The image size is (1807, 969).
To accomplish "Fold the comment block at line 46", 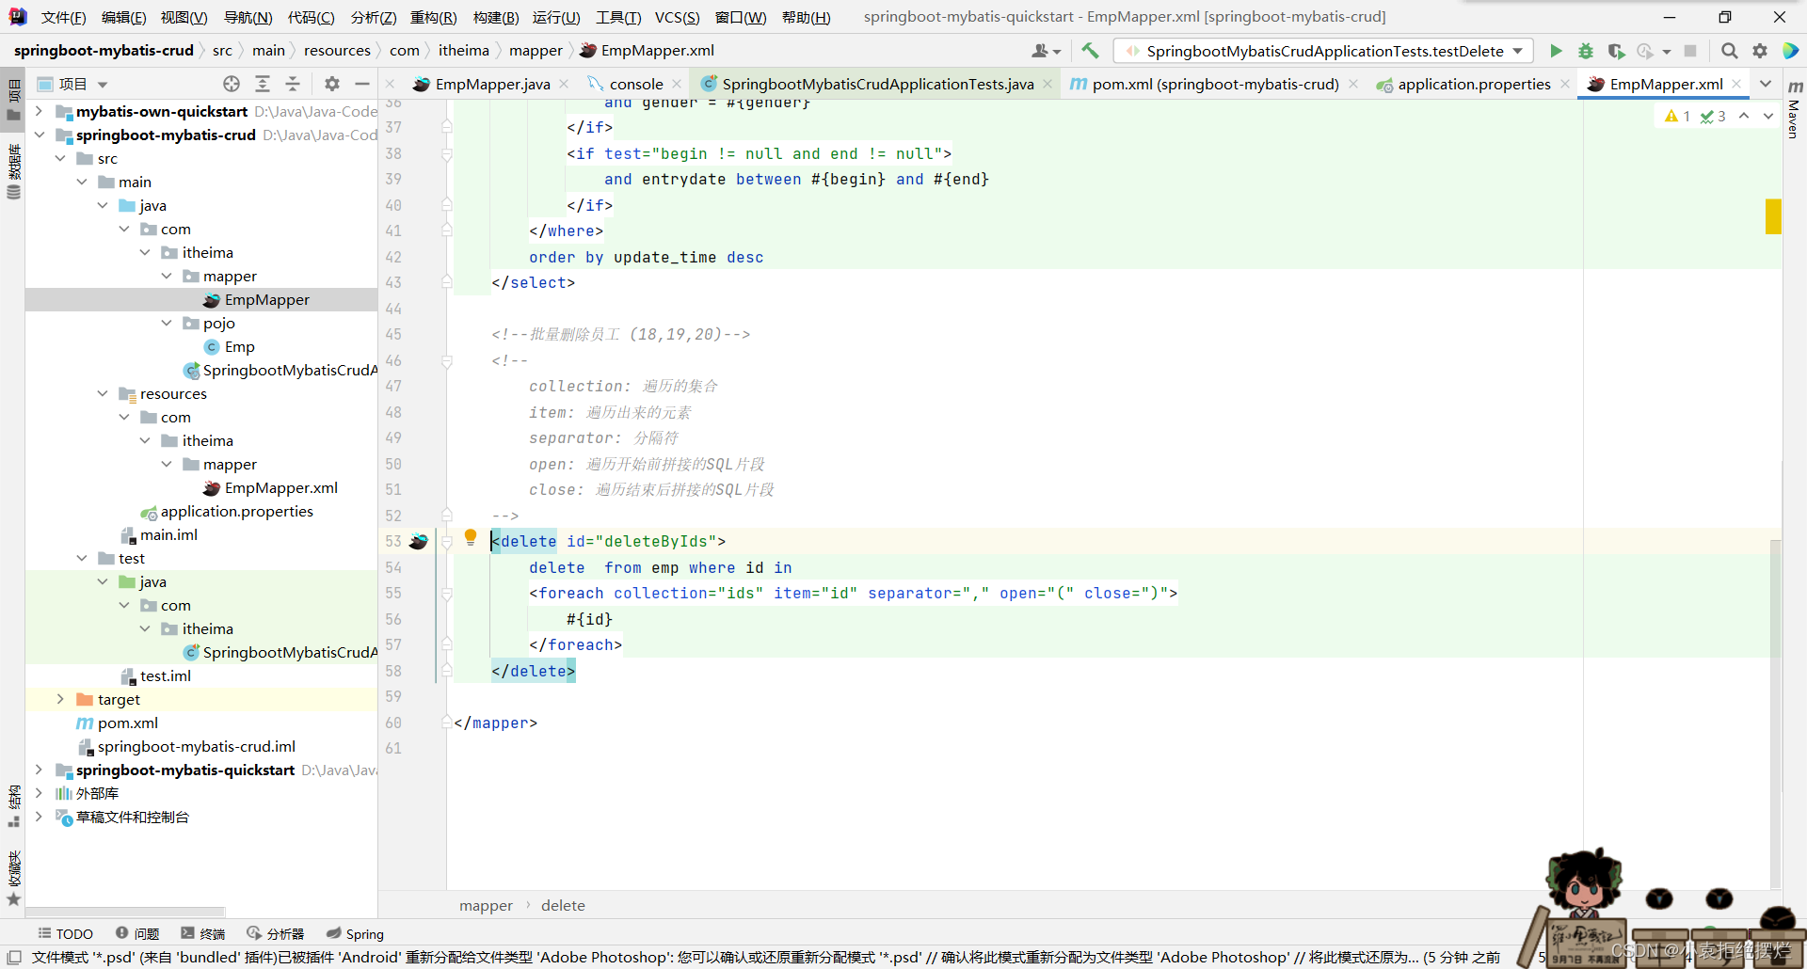I will [x=447, y=360].
